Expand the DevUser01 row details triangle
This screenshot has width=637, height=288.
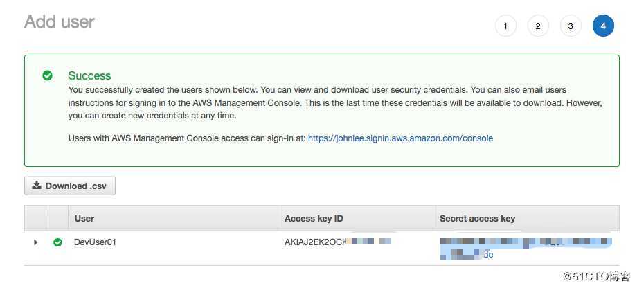(x=35, y=242)
